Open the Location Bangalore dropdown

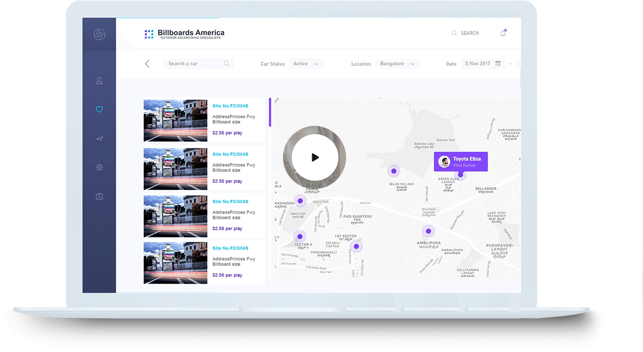(397, 63)
